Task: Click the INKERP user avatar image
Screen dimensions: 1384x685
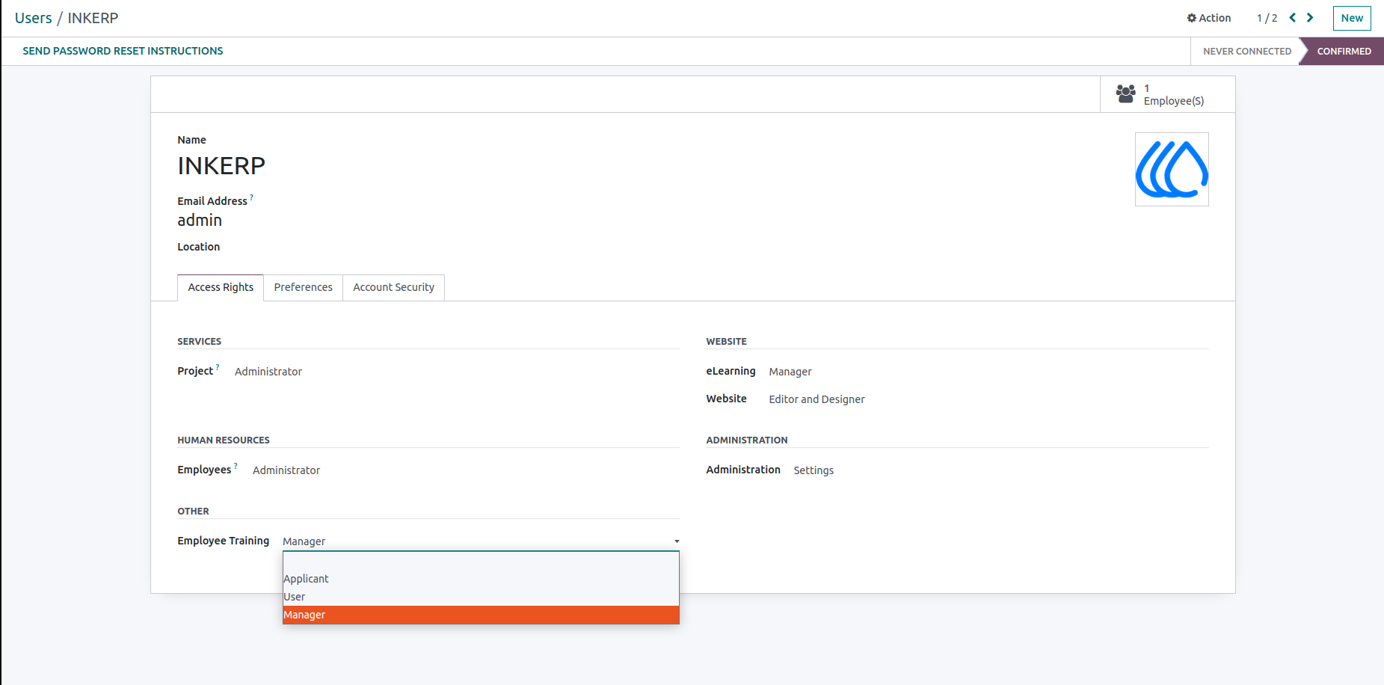Action: pos(1172,169)
